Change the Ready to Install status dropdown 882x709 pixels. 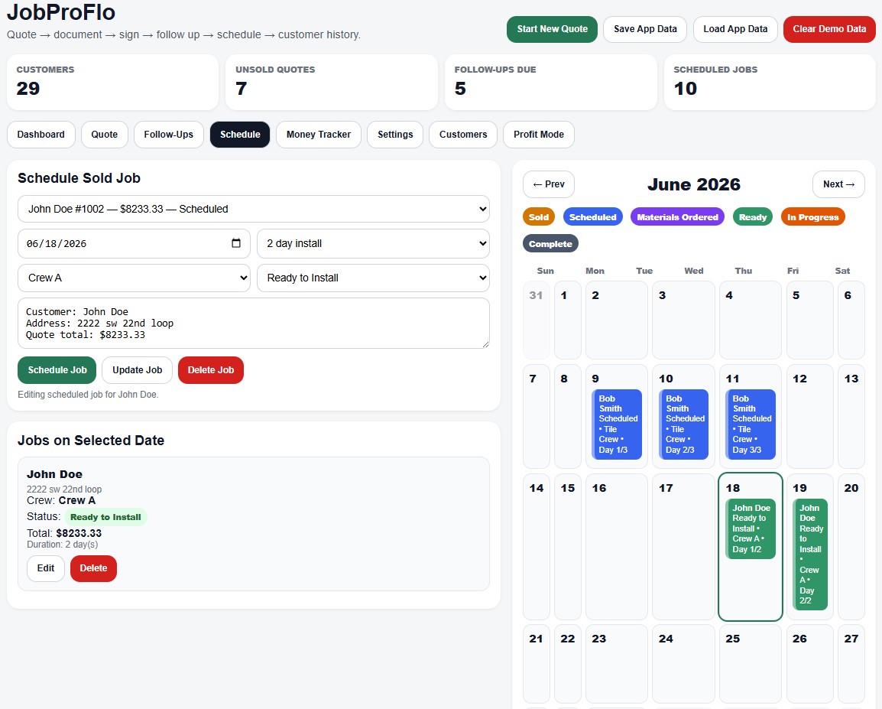click(373, 278)
